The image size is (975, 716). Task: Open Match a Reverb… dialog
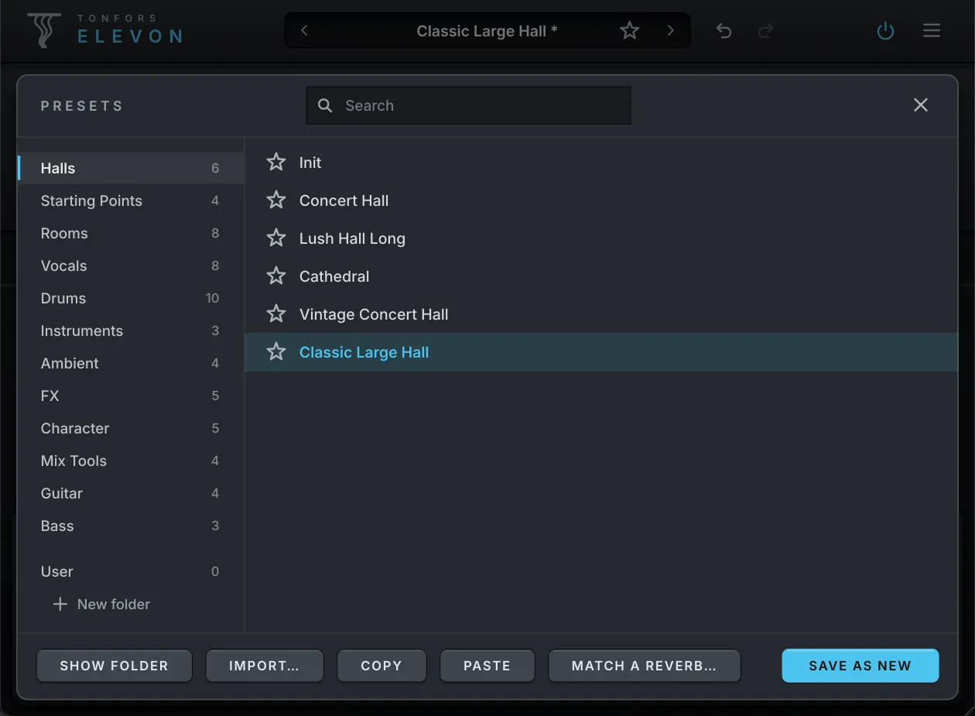click(x=644, y=666)
